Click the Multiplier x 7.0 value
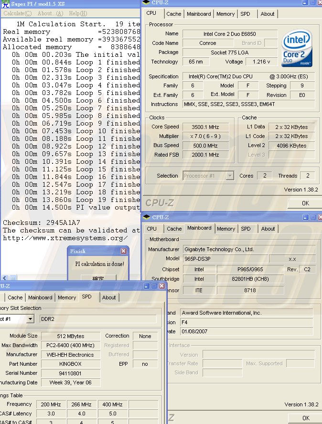This screenshot has height=424, width=322. 205,136
